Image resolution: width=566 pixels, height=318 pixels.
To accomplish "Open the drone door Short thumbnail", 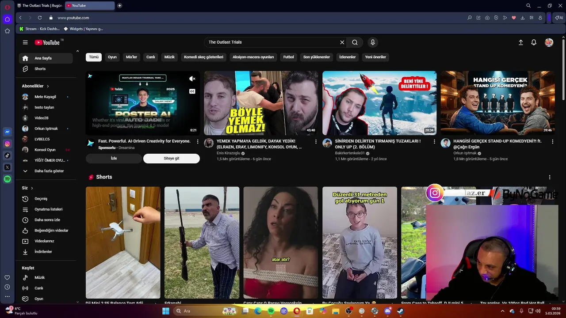I will [123, 242].
